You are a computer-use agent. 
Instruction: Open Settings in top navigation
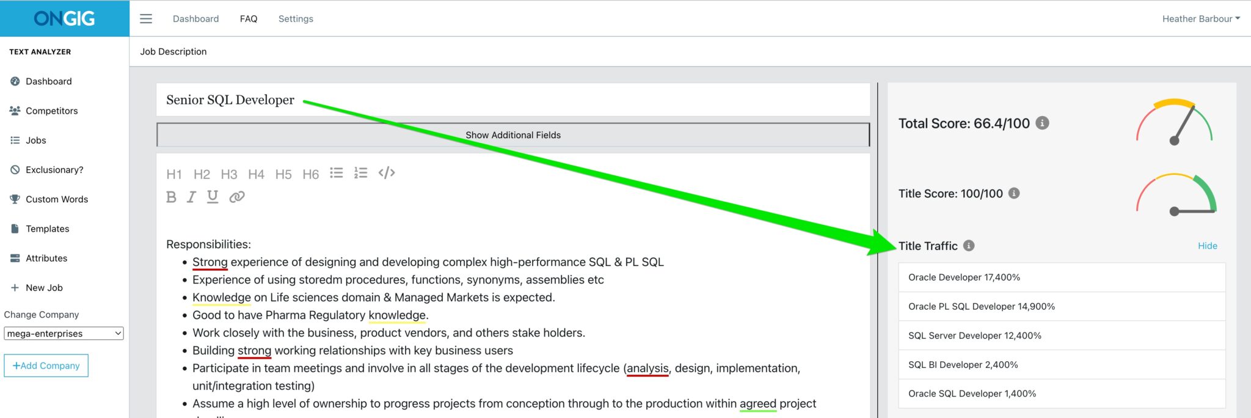tap(296, 19)
